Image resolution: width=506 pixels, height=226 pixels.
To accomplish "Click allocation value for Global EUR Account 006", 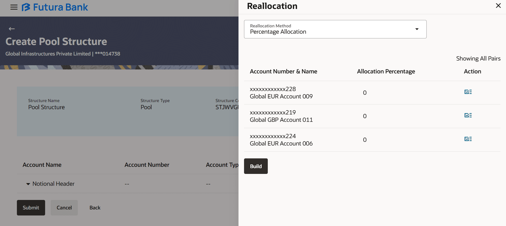I will (x=365, y=140).
